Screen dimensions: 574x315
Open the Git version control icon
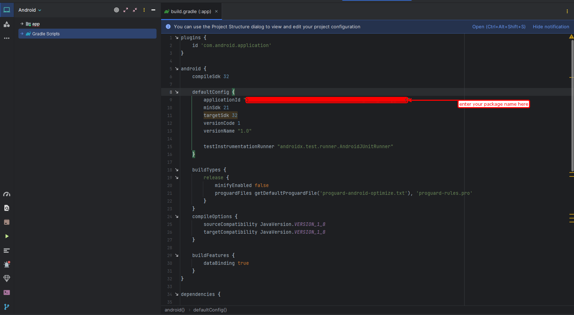tap(7, 307)
